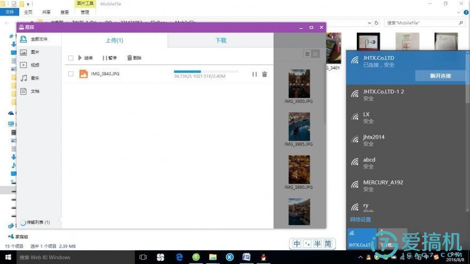This screenshot has width=470, height=264.
Task: Click the Explorer back arrow
Action: point(6,23)
